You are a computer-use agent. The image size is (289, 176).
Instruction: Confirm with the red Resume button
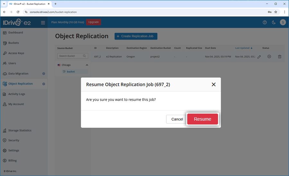coord(202,119)
